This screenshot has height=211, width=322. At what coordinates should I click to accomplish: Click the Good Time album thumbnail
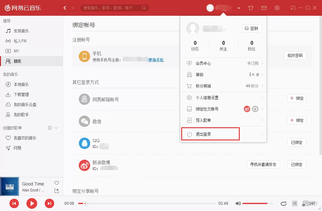tap(9, 186)
